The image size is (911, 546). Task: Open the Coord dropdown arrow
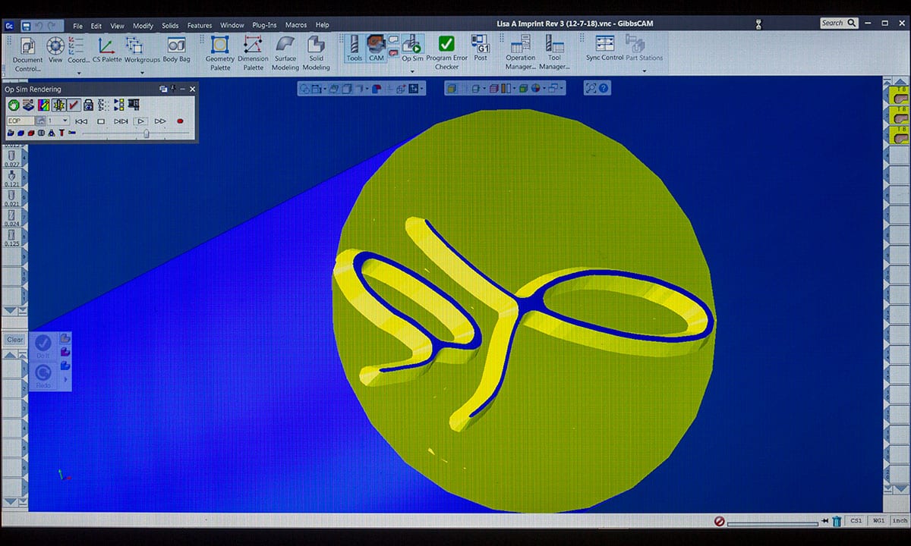tap(79, 73)
